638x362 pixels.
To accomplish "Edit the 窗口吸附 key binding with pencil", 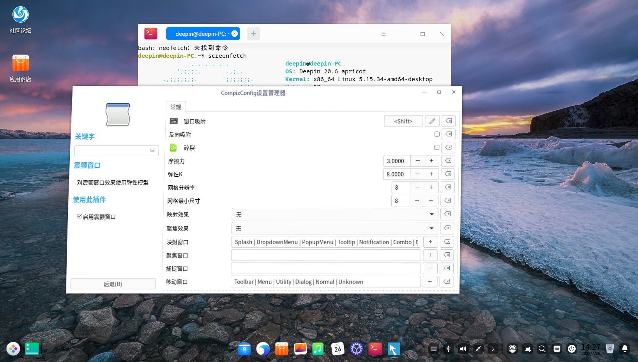I will click(x=432, y=121).
